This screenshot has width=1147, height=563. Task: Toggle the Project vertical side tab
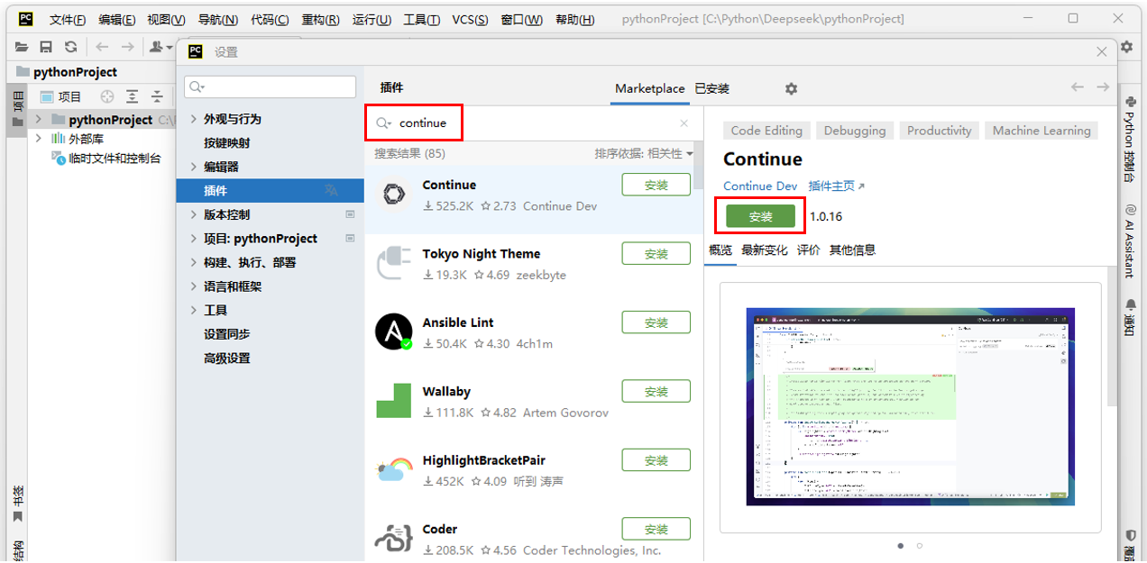tap(17, 110)
